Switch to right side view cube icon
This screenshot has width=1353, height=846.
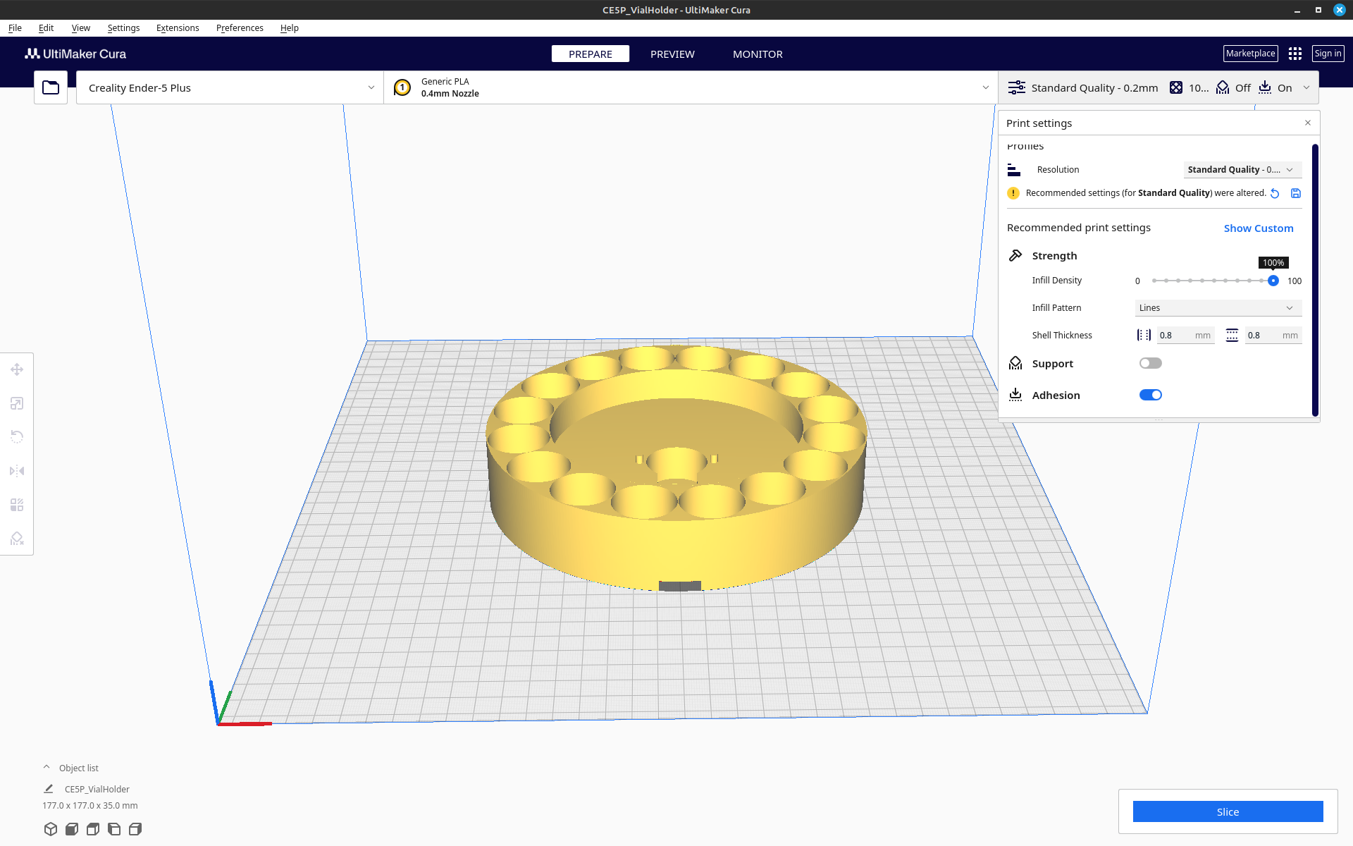(x=135, y=829)
